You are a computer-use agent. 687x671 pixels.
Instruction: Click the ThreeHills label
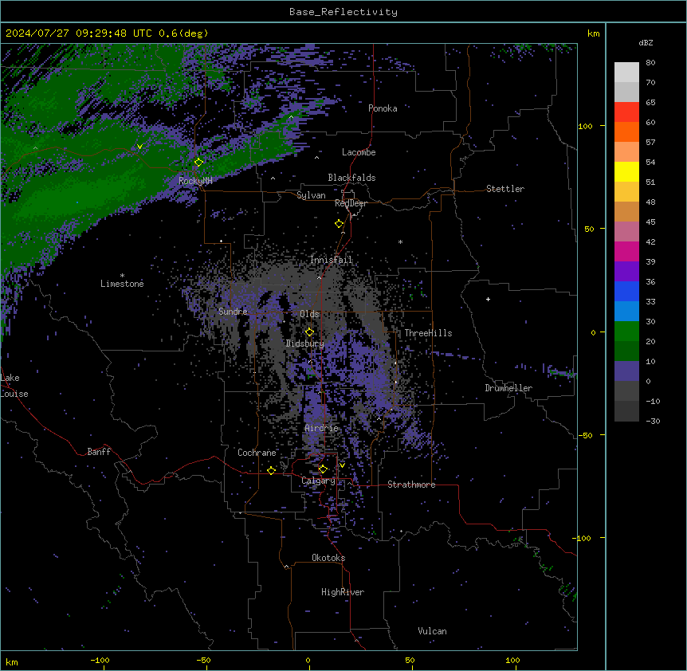[x=428, y=333]
